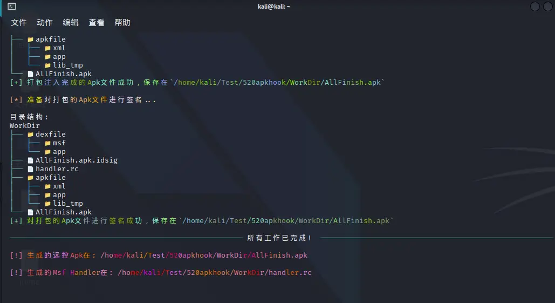Click apkfile folder icon in the first partial listing
555x303 pixels.
tap(30, 39)
